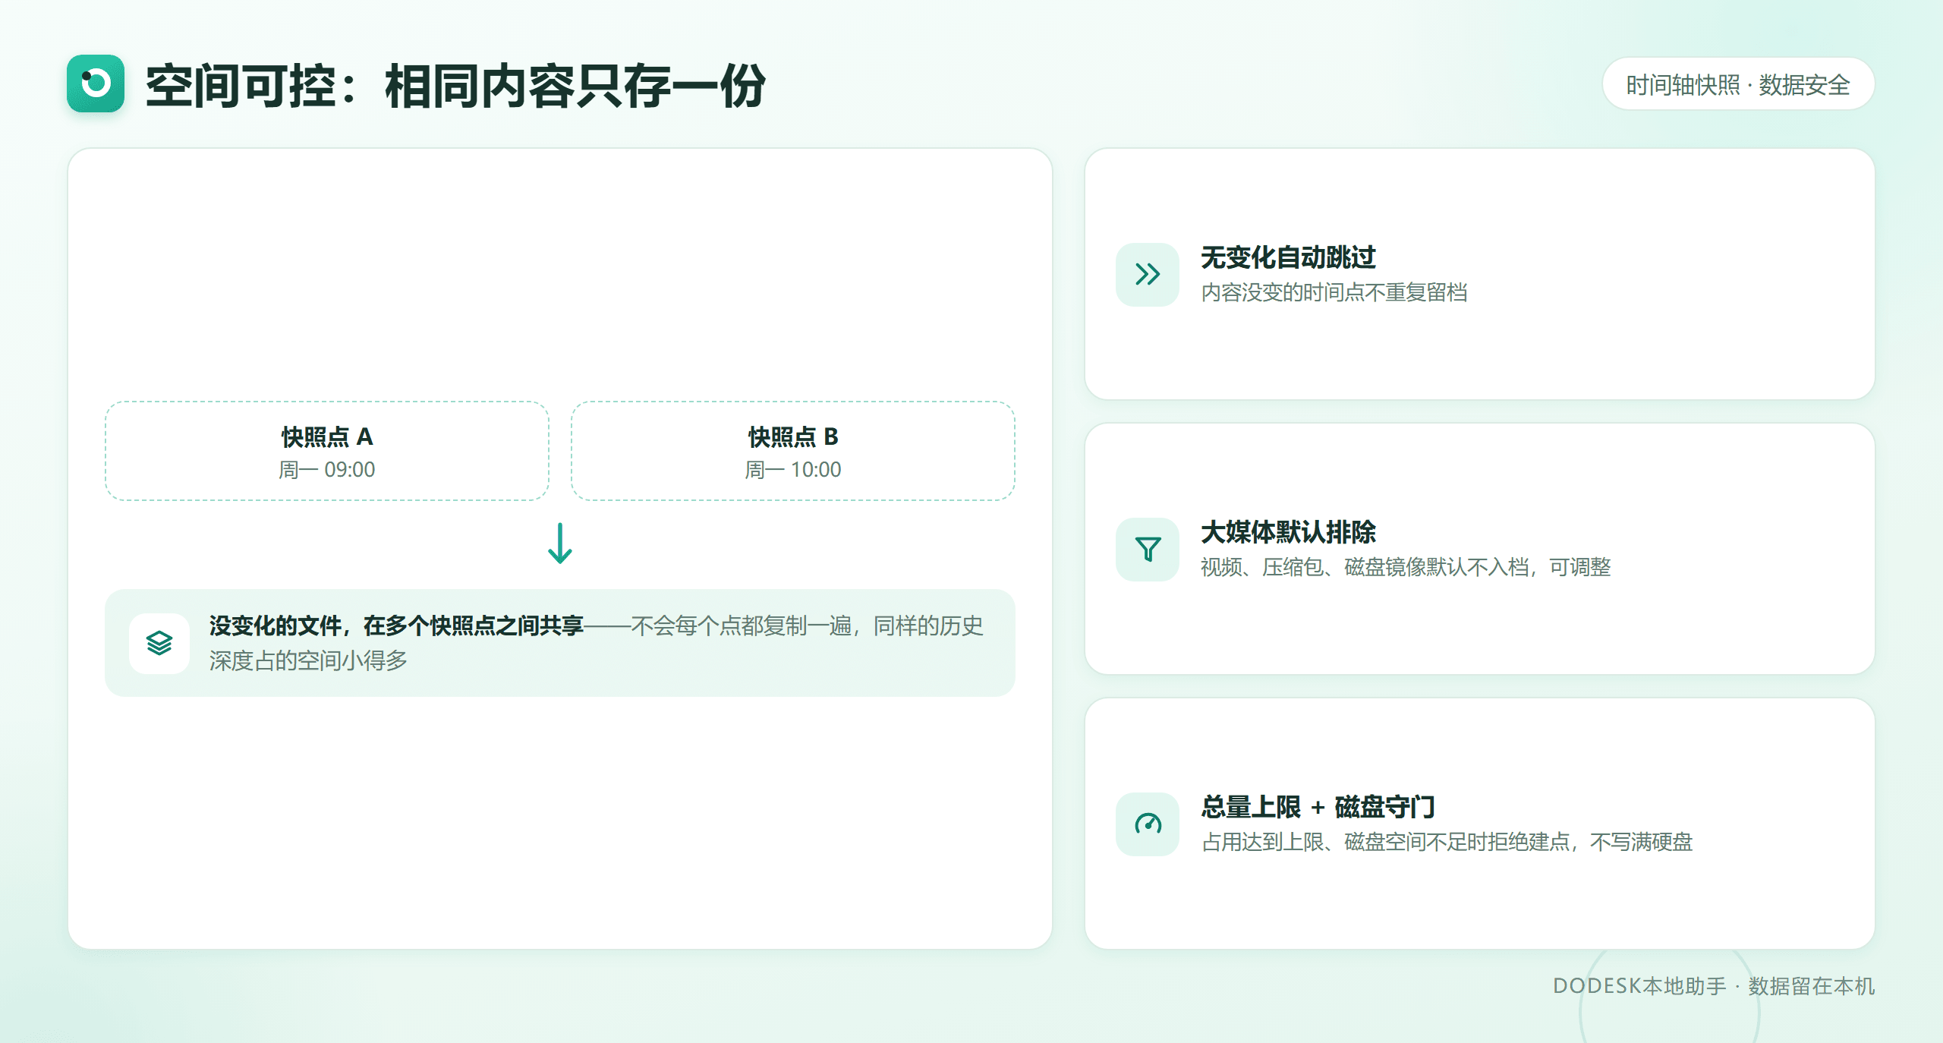The height and width of the screenshot is (1043, 1943).
Task: Click the text 内容没变的时间点不重复留档
Action: click(x=1334, y=292)
